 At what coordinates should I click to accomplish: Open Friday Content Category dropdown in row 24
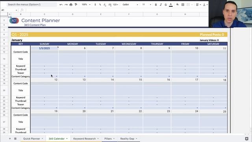click(x=197, y=108)
